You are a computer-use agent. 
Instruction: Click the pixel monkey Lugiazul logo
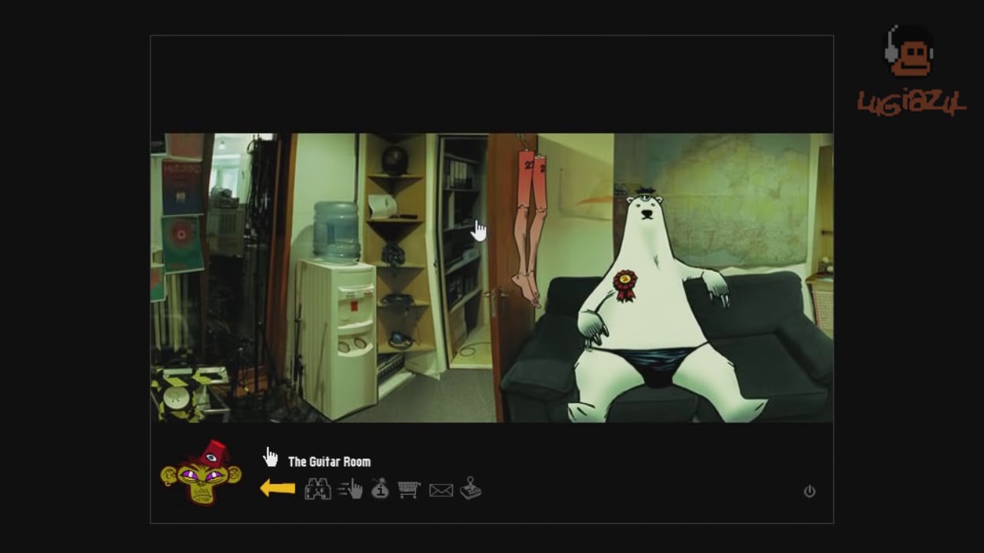[912, 71]
